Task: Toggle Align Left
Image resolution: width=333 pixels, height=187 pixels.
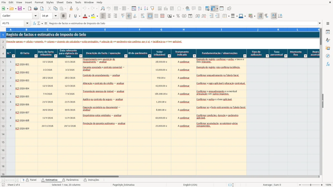Action: 103,16
